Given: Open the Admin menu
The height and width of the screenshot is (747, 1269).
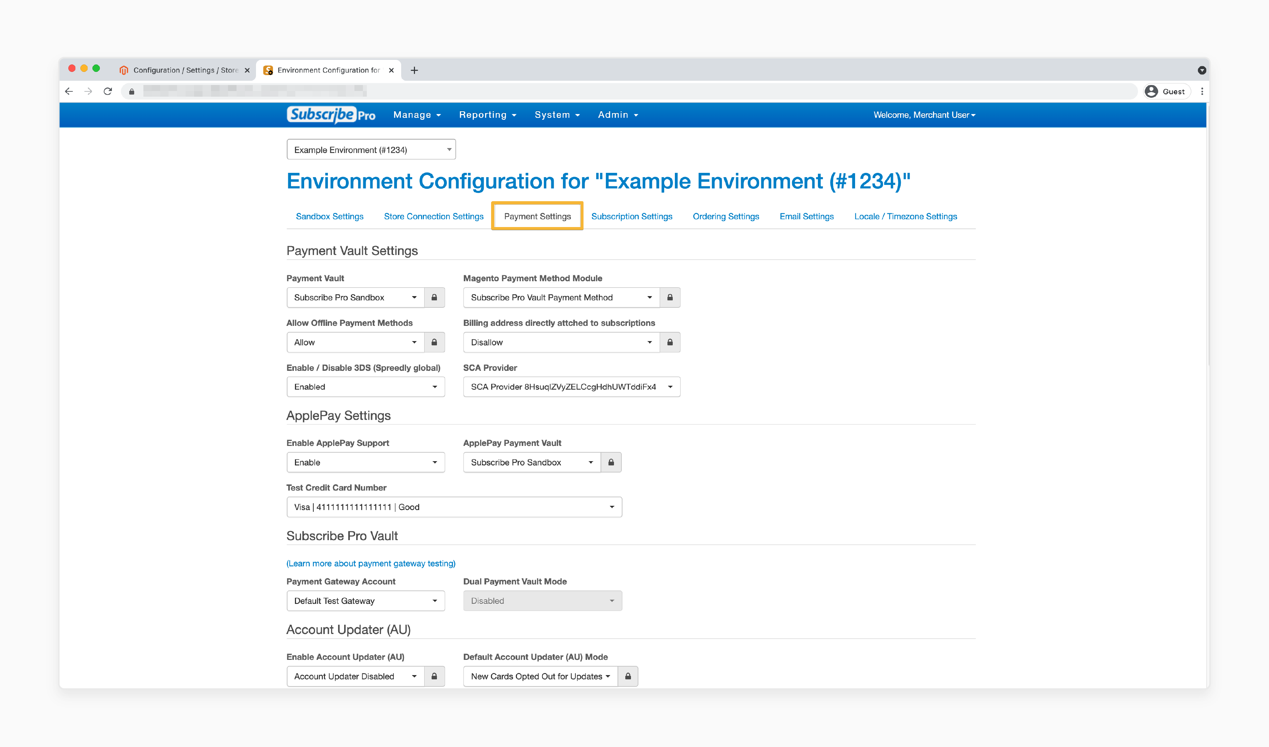Looking at the screenshot, I should [618, 115].
